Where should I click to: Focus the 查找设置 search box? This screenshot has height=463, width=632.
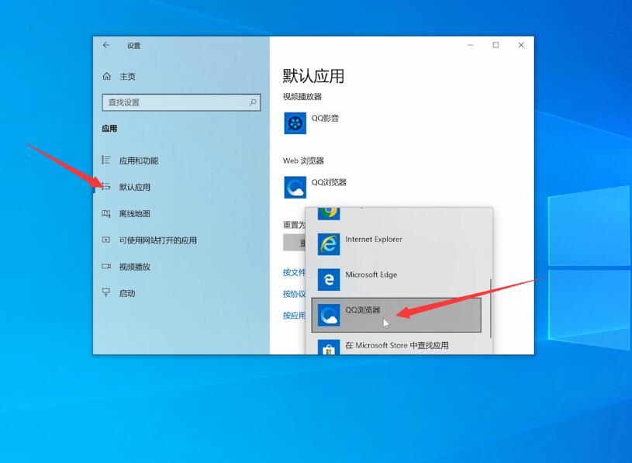click(181, 102)
